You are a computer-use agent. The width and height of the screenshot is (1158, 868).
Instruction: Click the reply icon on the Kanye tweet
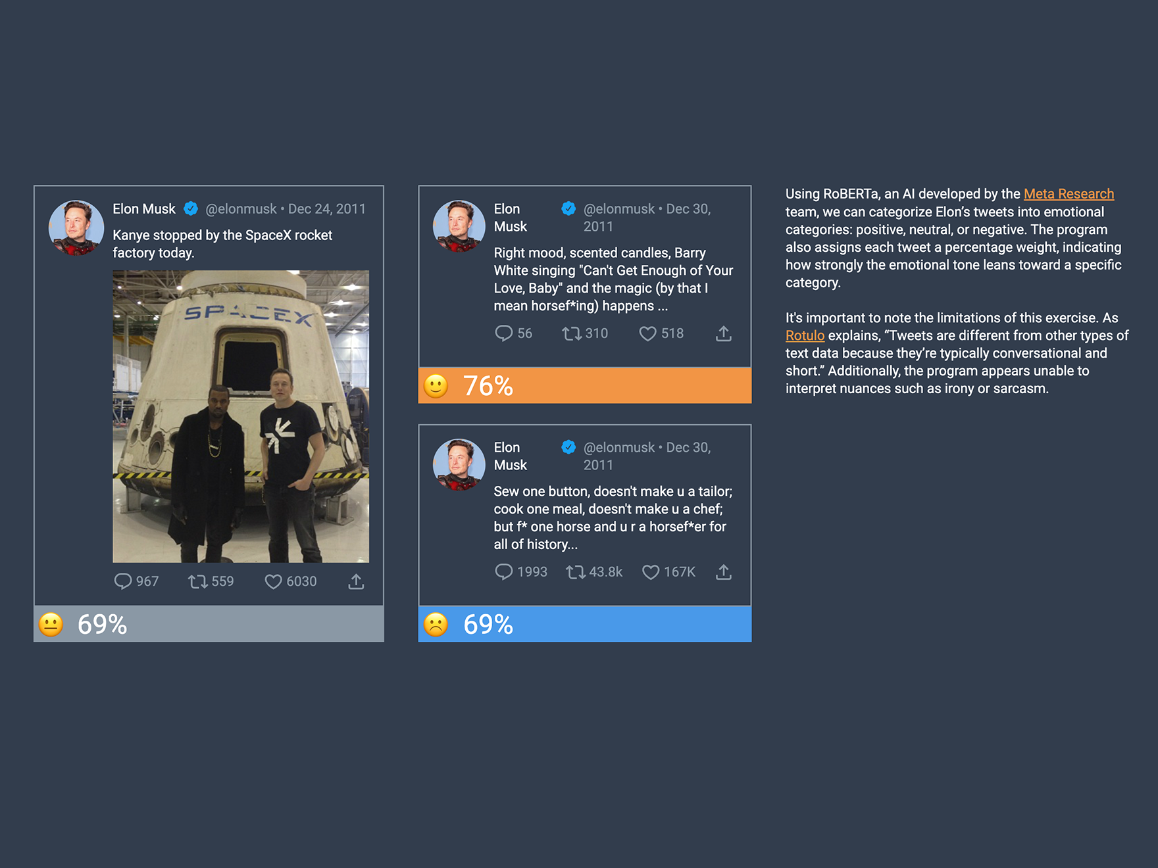123,581
